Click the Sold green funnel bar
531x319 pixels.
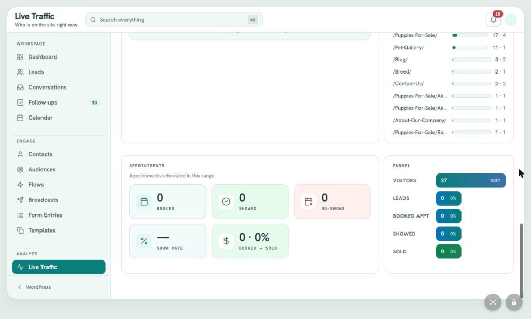[x=449, y=251]
